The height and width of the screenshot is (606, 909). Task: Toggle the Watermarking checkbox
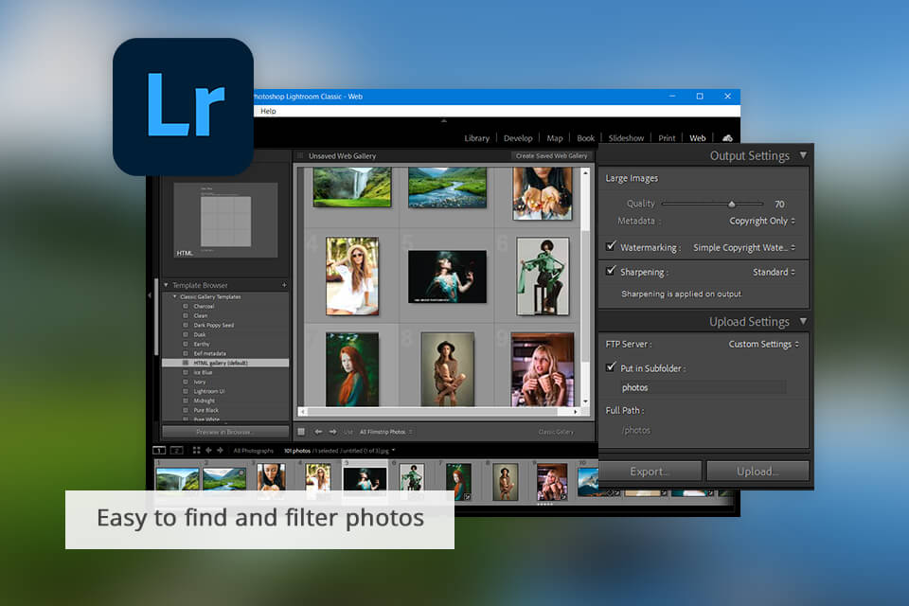[611, 246]
